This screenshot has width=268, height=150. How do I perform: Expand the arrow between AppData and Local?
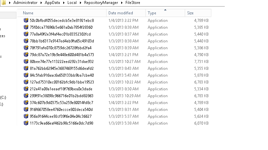coord(64,3)
